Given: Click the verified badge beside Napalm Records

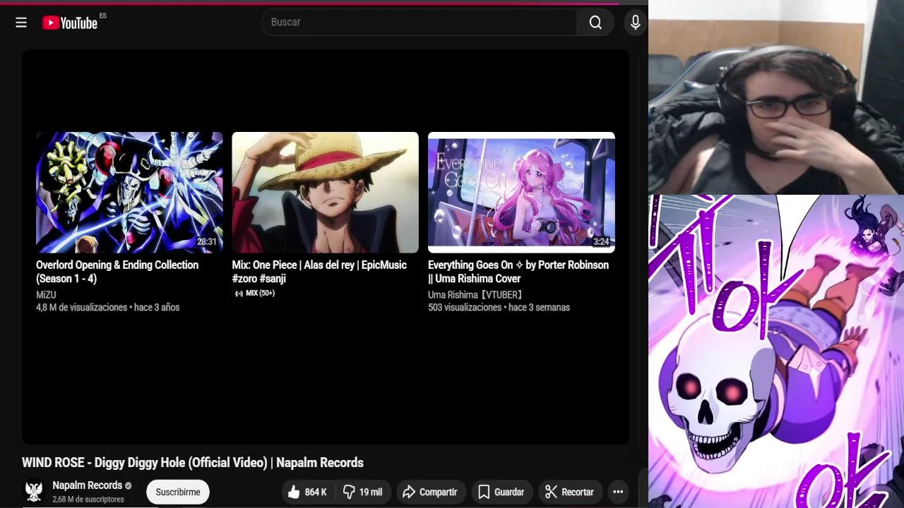Looking at the screenshot, I should pos(129,486).
